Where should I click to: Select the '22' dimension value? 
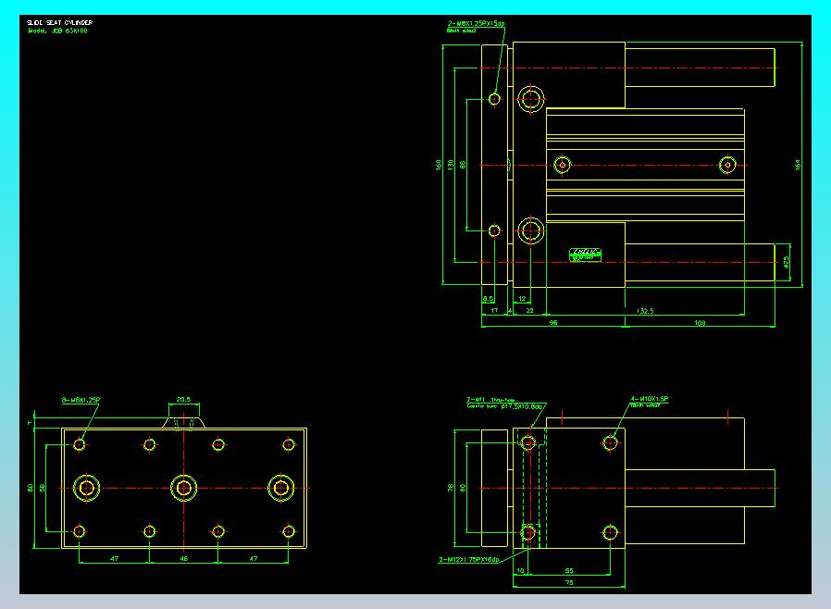click(529, 311)
